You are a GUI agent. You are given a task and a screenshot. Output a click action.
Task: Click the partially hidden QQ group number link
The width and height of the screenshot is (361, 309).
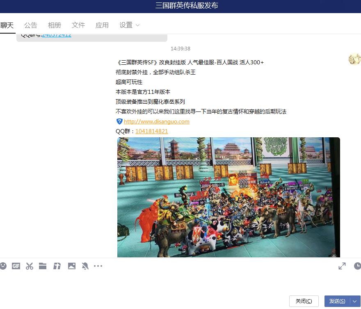coord(57,35)
